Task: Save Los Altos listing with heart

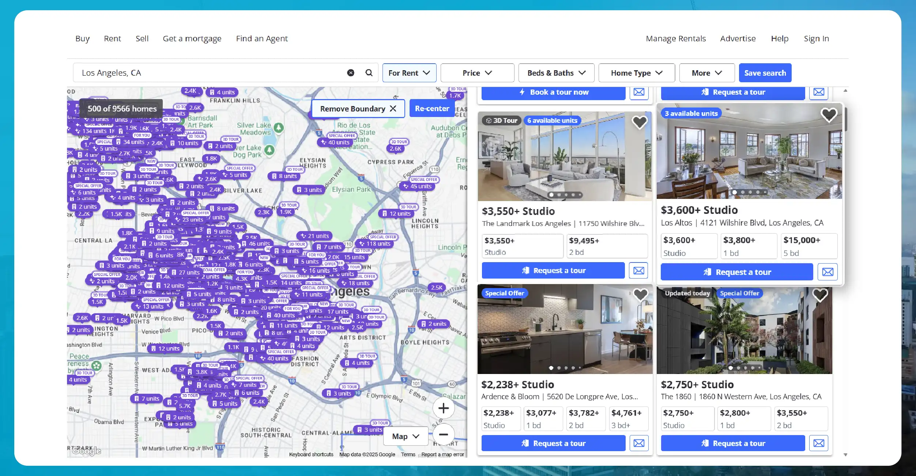Action: click(x=829, y=115)
